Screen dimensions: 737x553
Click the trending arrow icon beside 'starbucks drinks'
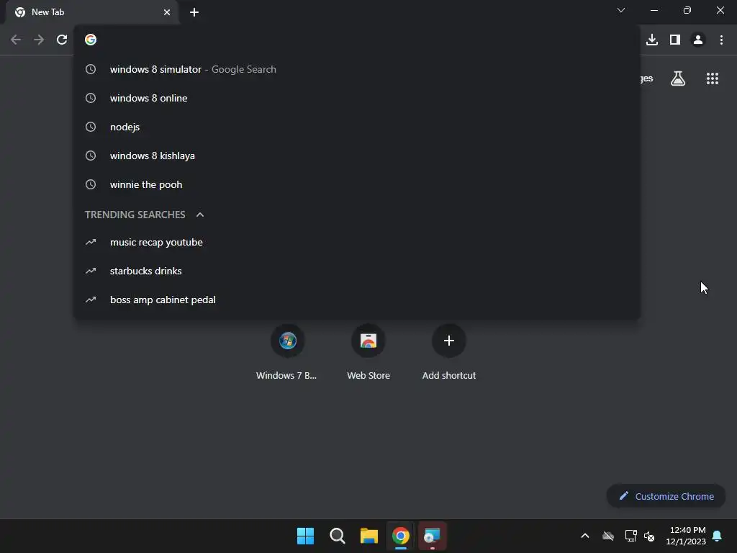(91, 271)
